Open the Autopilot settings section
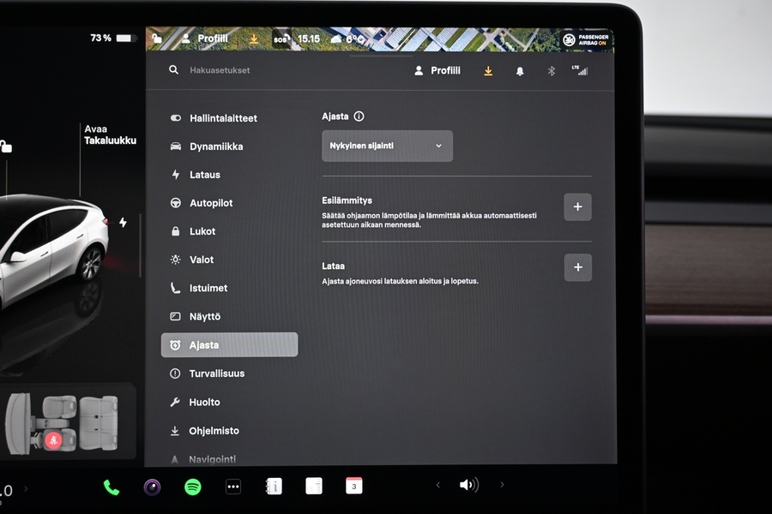Viewport: 772px width, 514px height. tap(210, 203)
